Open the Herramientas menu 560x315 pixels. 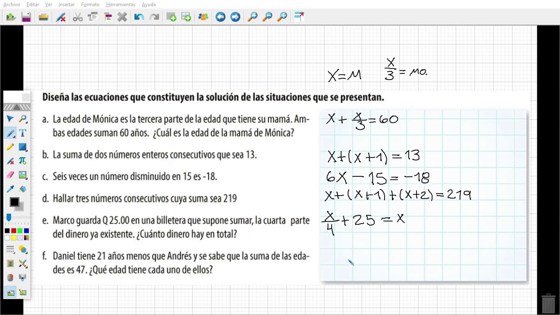(121, 4)
